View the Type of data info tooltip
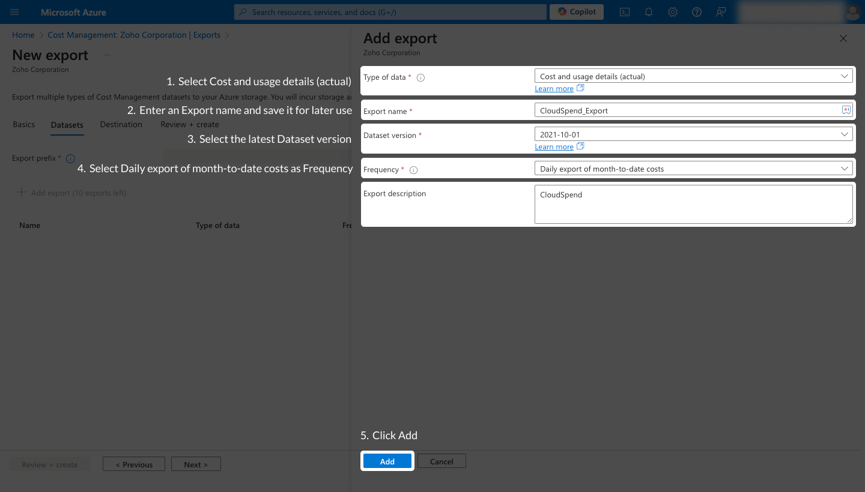 point(421,77)
